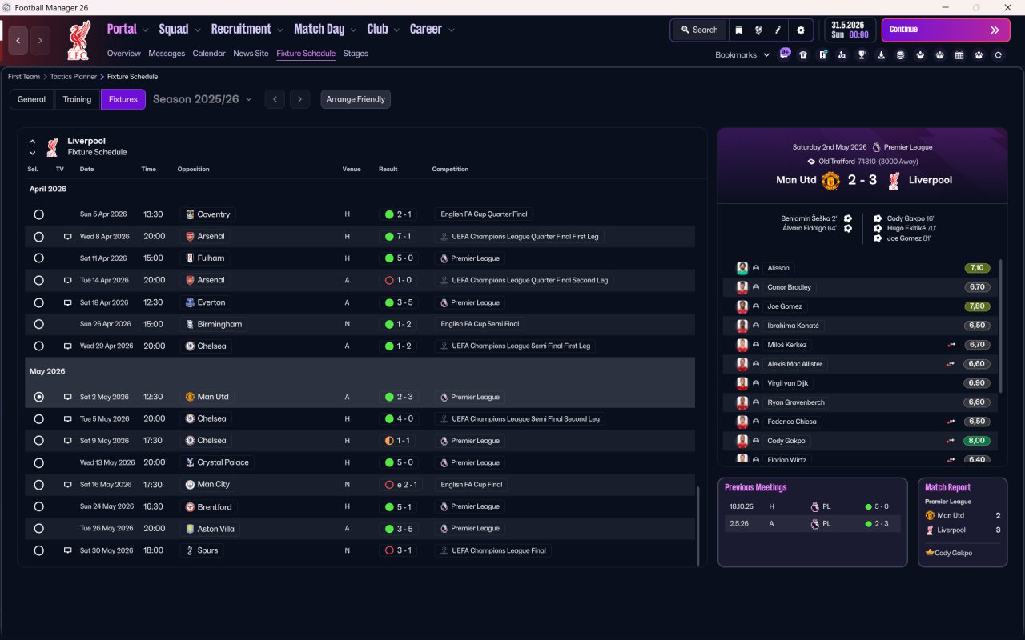Click the coins stack icon in the bookmarks bar
The width and height of the screenshot is (1025, 640).
(901, 55)
